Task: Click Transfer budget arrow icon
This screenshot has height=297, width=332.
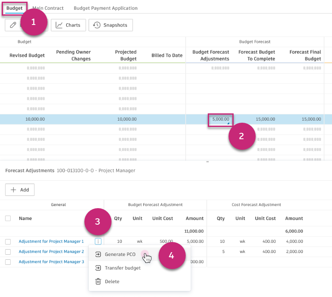Action: coord(98,268)
